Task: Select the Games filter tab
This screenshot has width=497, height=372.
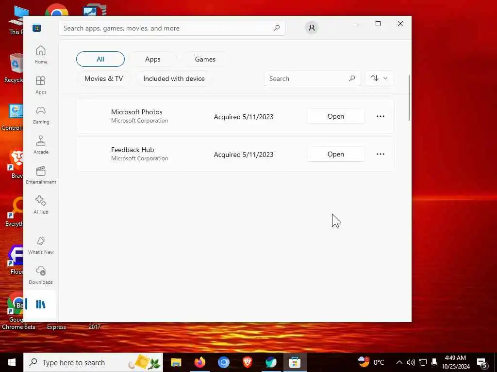Action: (x=205, y=59)
